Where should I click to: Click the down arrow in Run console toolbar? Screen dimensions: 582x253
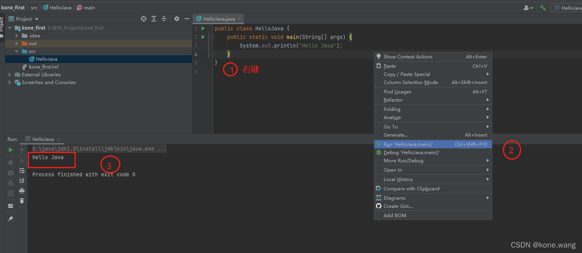coord(22,160)
